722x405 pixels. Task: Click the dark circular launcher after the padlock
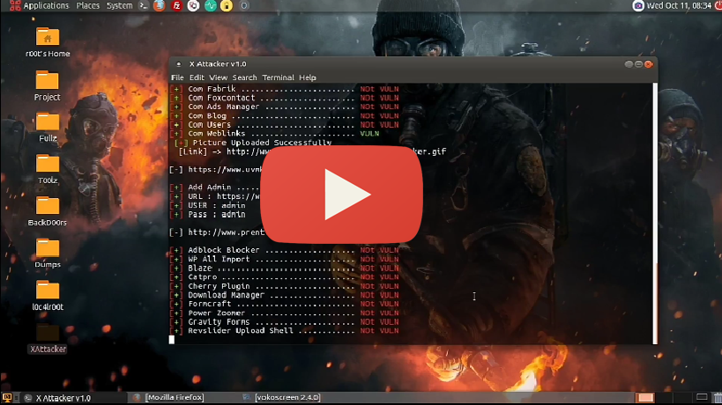pyautogui.click(x=244, y=5)
